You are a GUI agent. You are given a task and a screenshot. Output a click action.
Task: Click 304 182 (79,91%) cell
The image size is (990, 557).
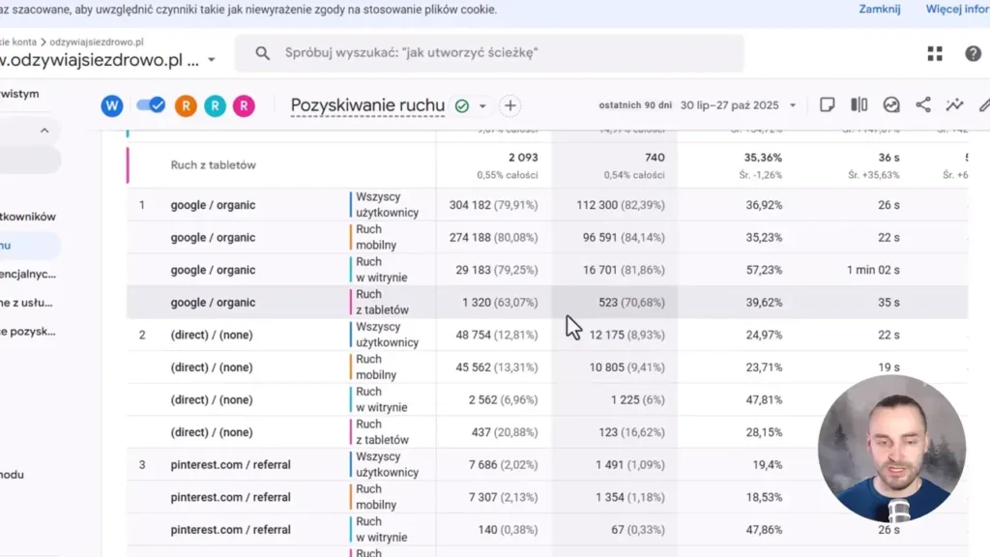point(494,205)
